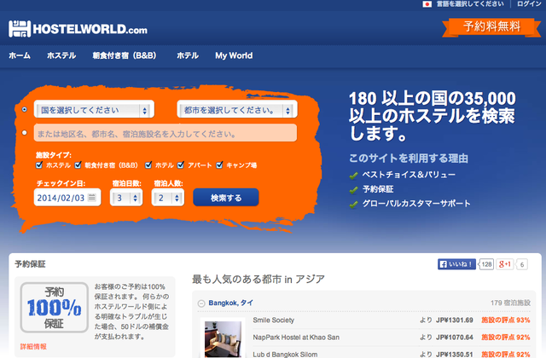This screenshot has height=358, width=546.
Task: Click the 施設の評点 93% rating
Action: pos(506,320)
